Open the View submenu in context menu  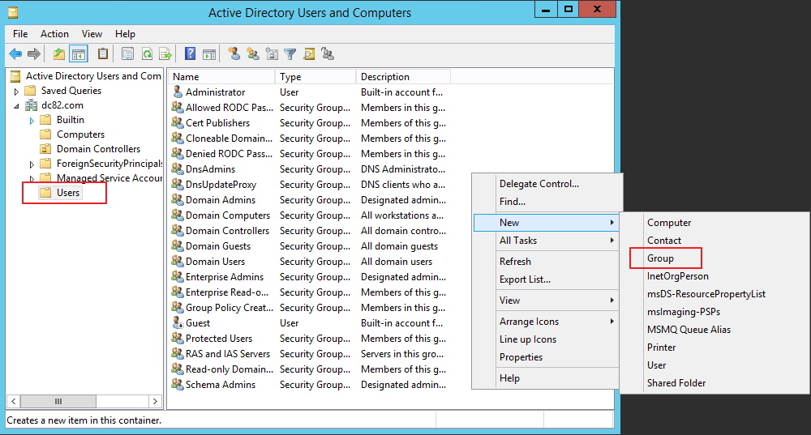coord(546,301)
